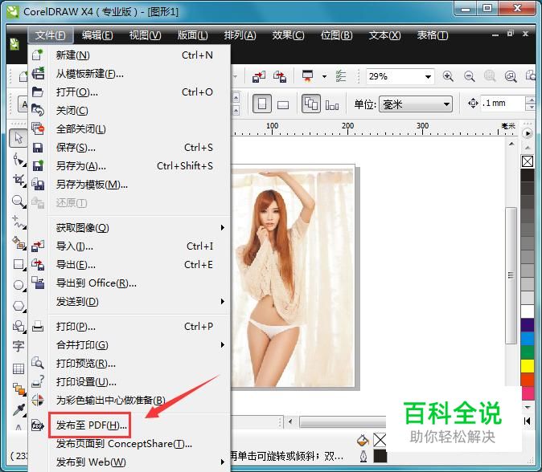Open the 效果 menu
The width and height of the screenshot is (542, 472).
click(288, 35)
